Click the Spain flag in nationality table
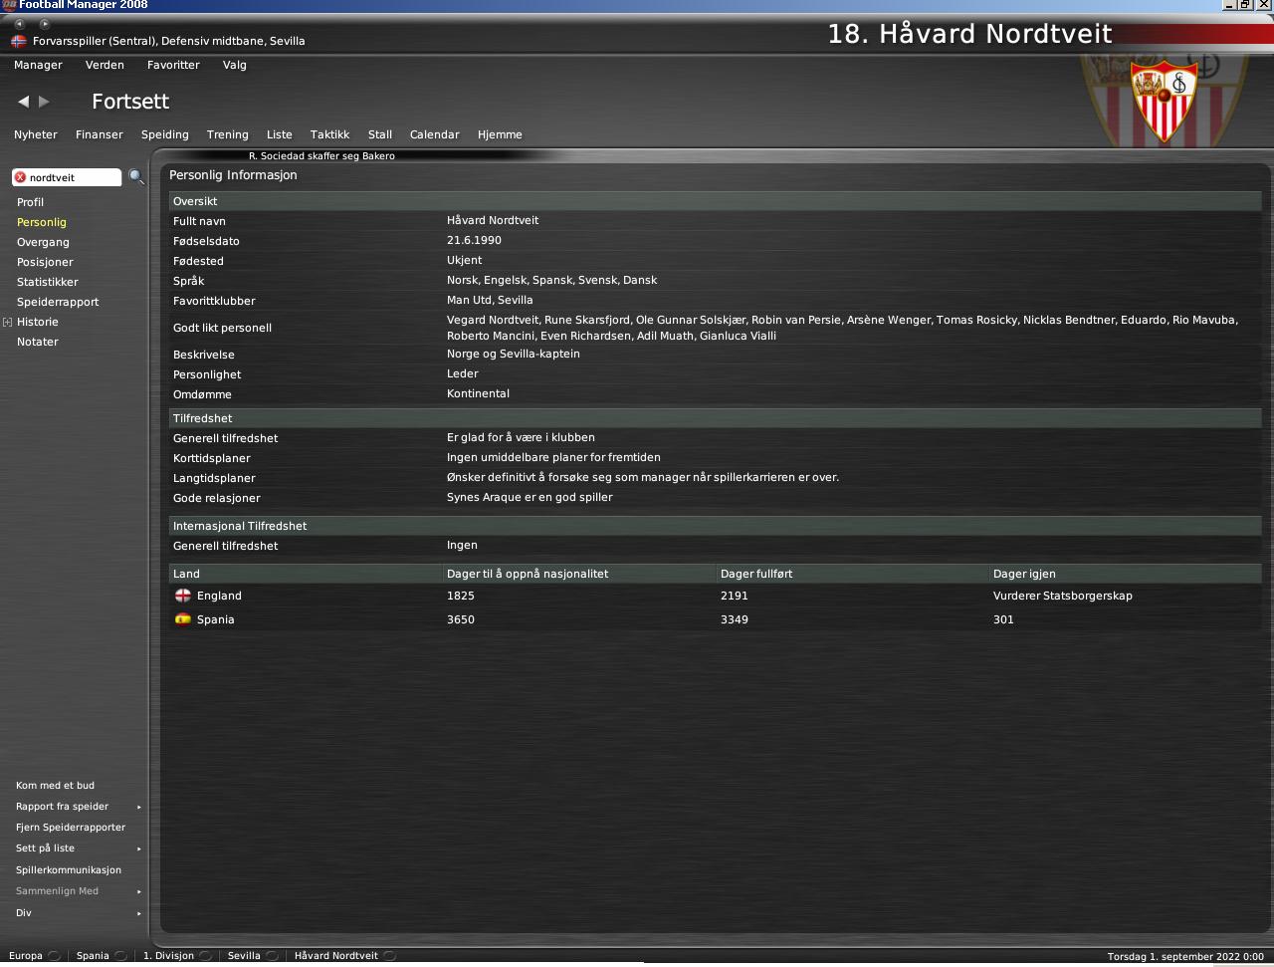 [183, 619]
